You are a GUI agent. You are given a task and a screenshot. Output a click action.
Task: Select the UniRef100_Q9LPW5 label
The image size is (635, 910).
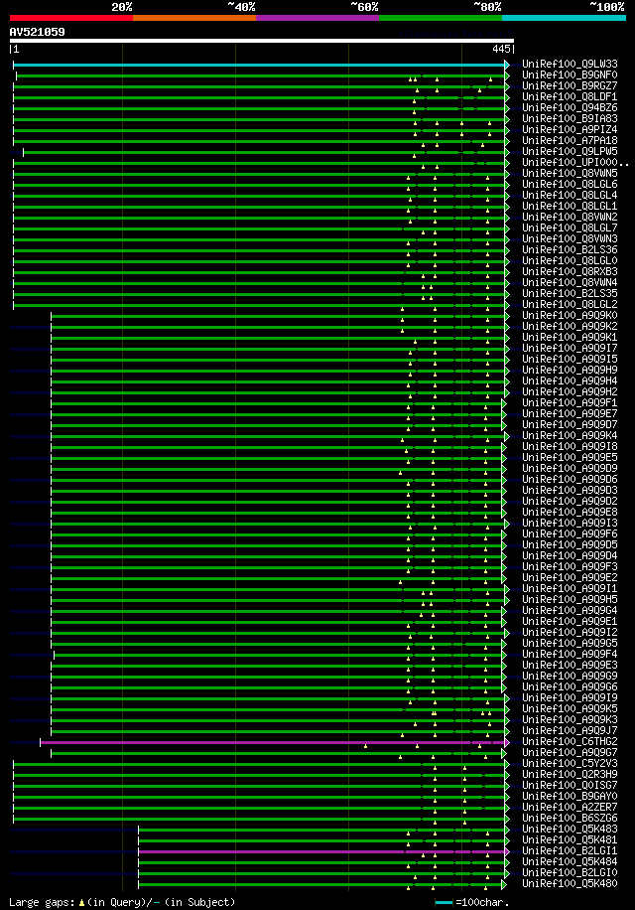(570, 151)
